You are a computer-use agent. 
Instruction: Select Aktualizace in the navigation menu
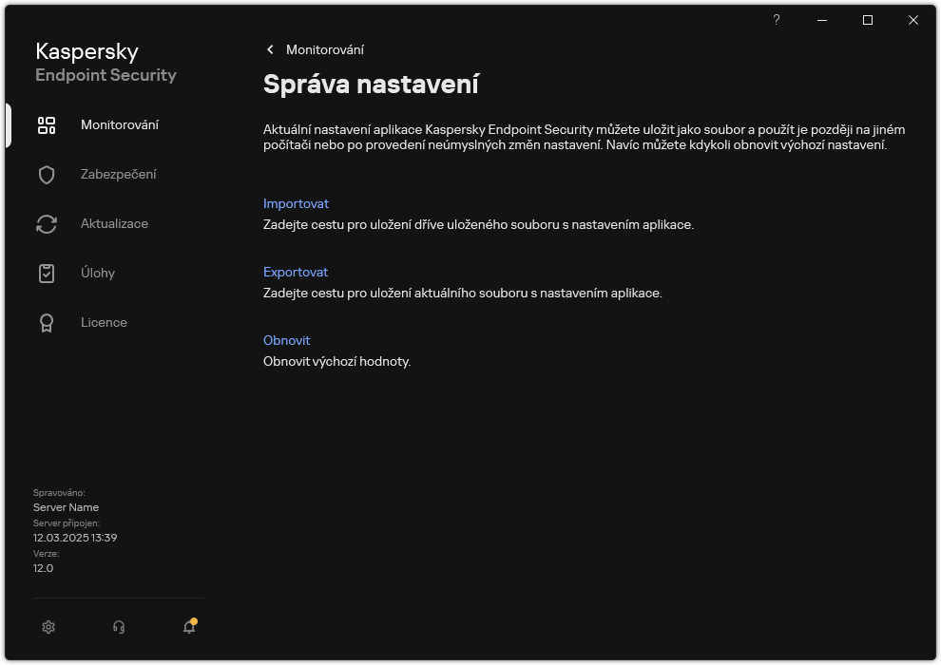[114, 223]
